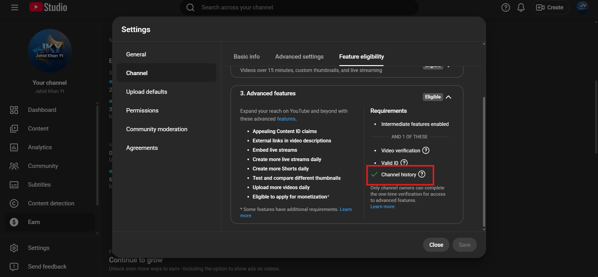
Task: Click the Create button
Action: [550, 7]
